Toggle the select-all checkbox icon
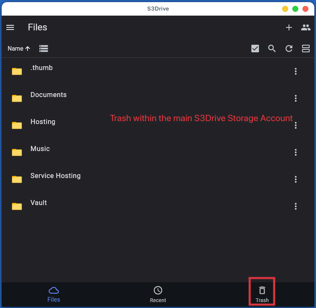The width and height of the screenshot is (316, 308). click(255, 49)
